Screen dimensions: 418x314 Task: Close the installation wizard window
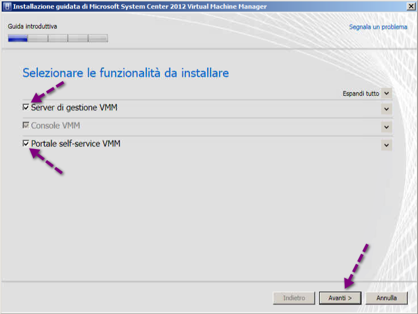[x=411, y=6]
